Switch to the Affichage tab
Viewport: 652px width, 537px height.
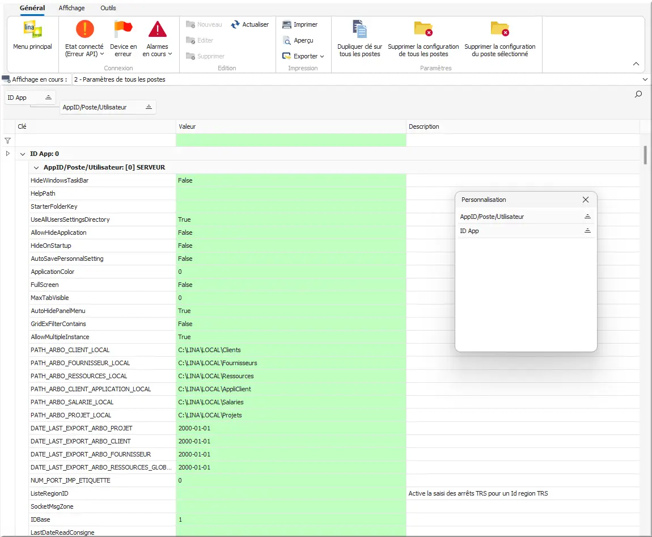[71, 8]
